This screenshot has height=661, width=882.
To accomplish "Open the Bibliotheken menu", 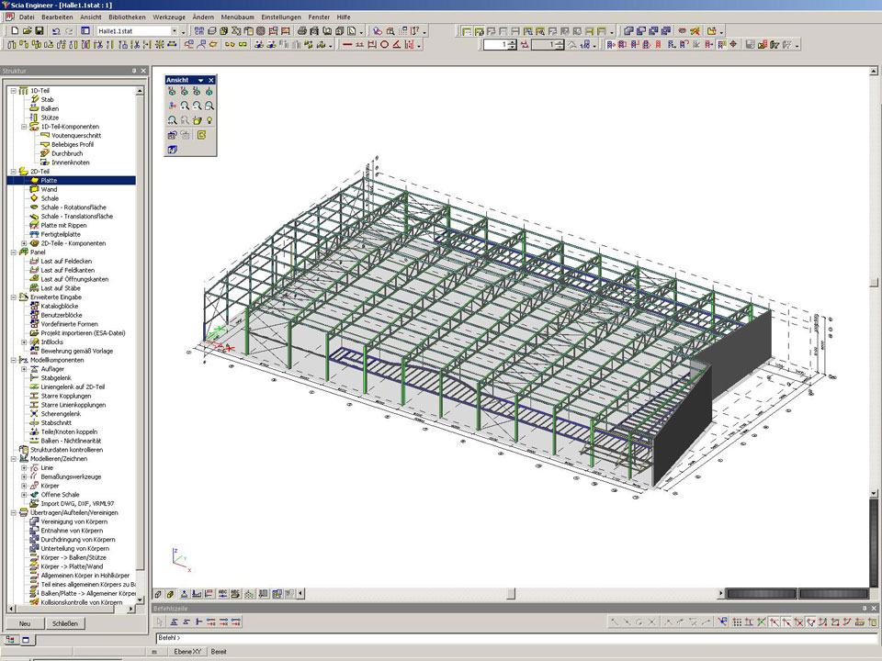I will [x=126, y=17].
